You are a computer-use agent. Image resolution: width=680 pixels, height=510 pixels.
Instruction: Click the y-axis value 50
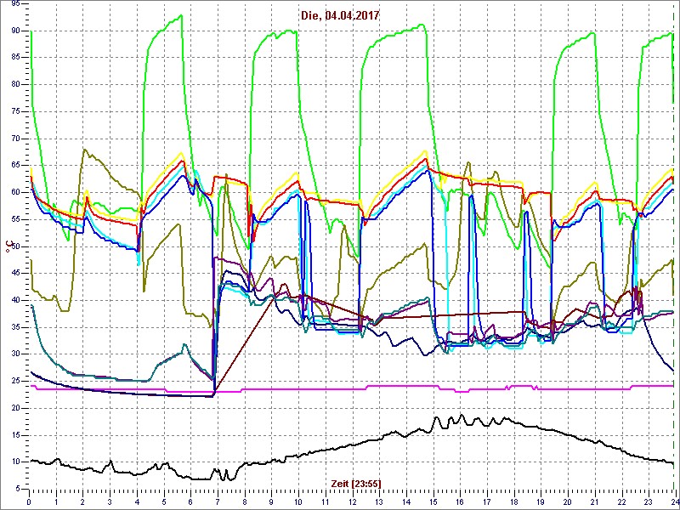(x=15, y=246)
